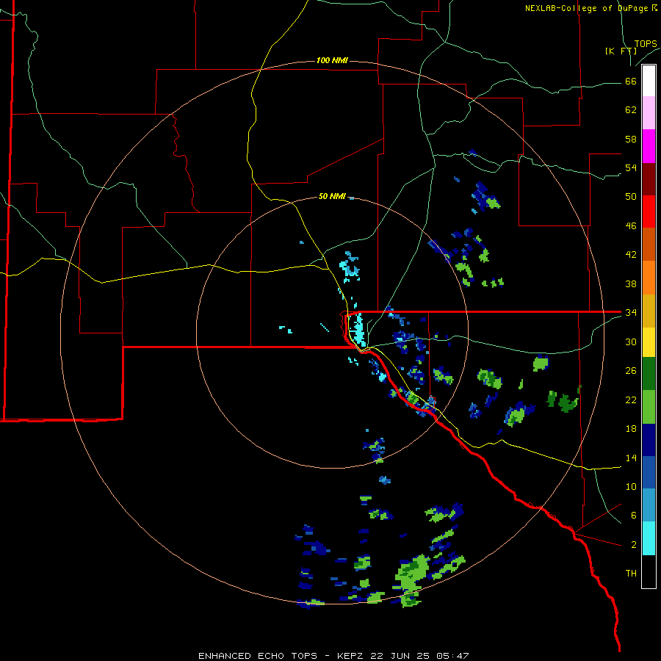Image resolution: width=661 pixels, height=661 pixels.
Task: Click the legend value '22'
Action: tap(631, 400)
